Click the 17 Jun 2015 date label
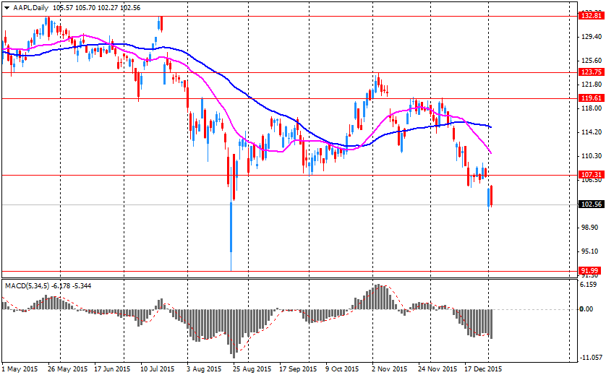This screenshot has width=606, height=375. point(113,368)
